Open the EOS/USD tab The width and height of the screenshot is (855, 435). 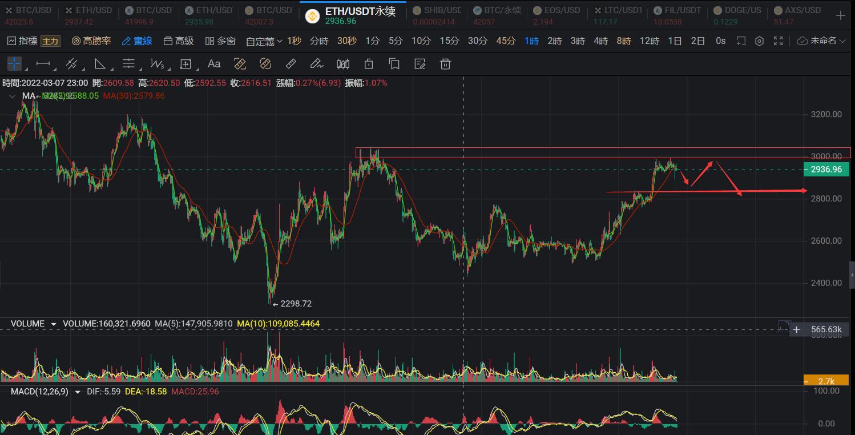556,15
